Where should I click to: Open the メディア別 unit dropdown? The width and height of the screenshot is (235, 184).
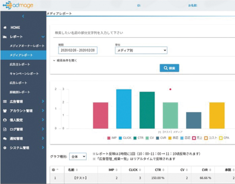141,51
